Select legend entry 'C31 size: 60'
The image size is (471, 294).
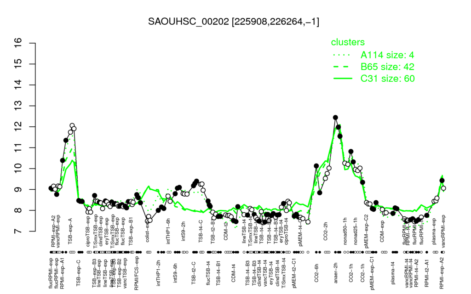(387, 79)
